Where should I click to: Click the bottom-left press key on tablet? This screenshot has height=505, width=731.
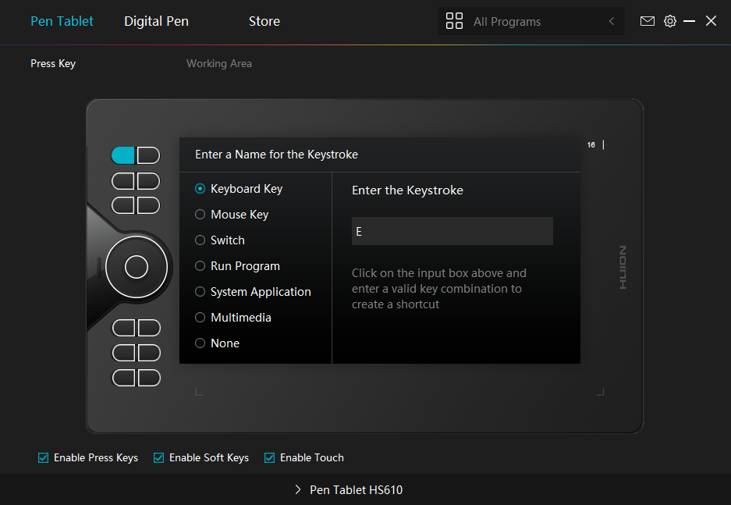pyautogui.click(x=124, y=378)
